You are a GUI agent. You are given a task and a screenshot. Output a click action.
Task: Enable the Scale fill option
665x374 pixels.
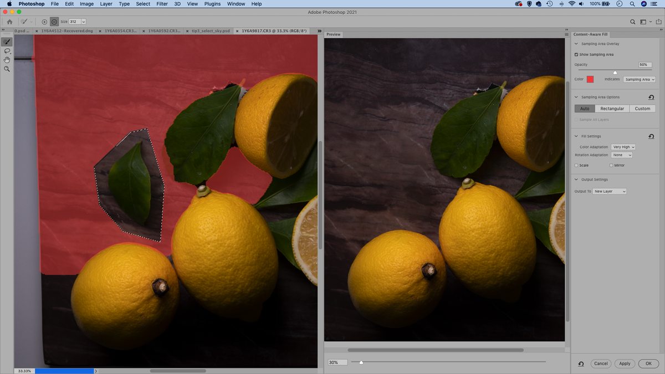click(577, 165)
